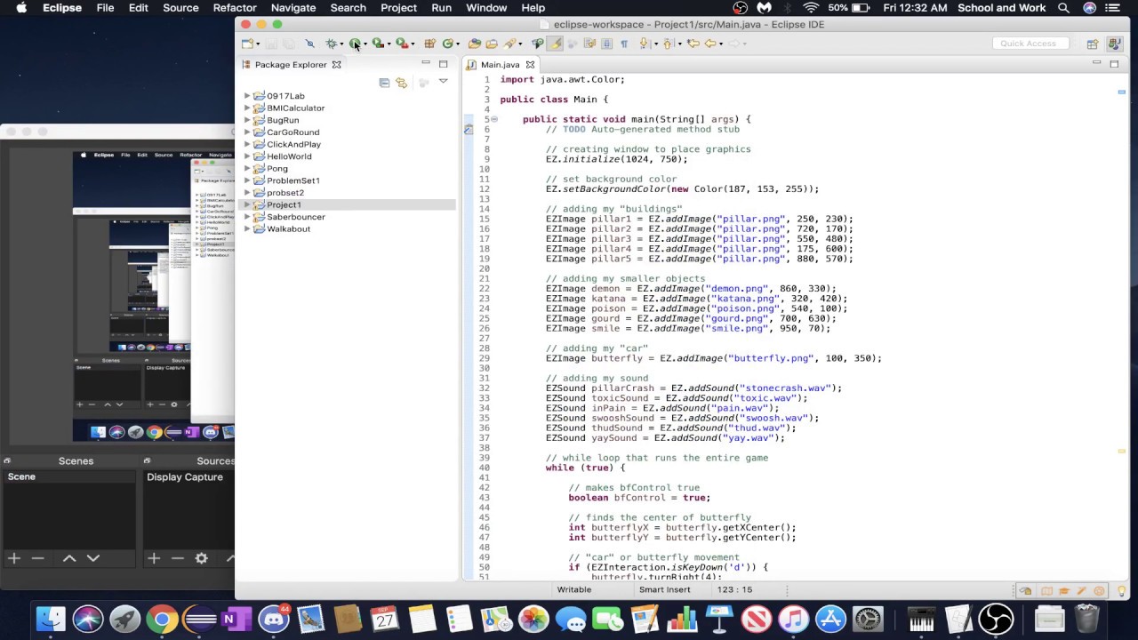The height and width of the screenshot is (640, 1138).
Task: Expand the Project1 tree node
Action: coord(248,204)
